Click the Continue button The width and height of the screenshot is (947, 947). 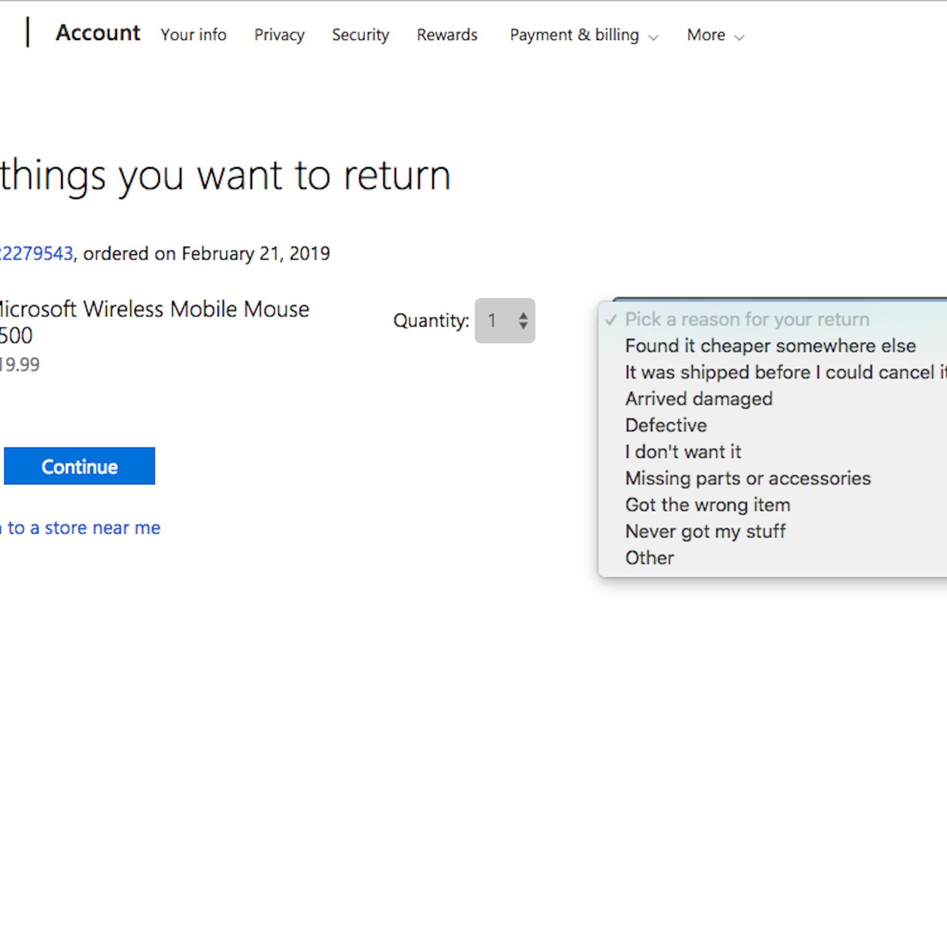(79, 466)
